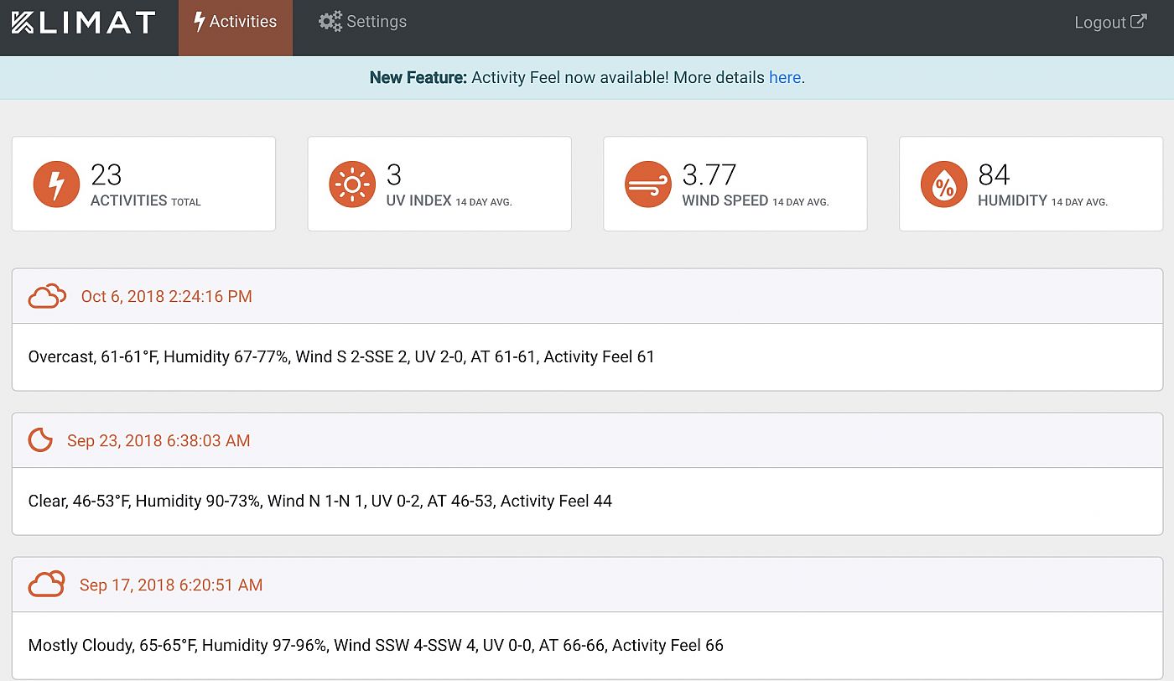Screen dimensions: 1174x681
Task: Click the Humidity 14 day average card
Action: point(1030,183)
